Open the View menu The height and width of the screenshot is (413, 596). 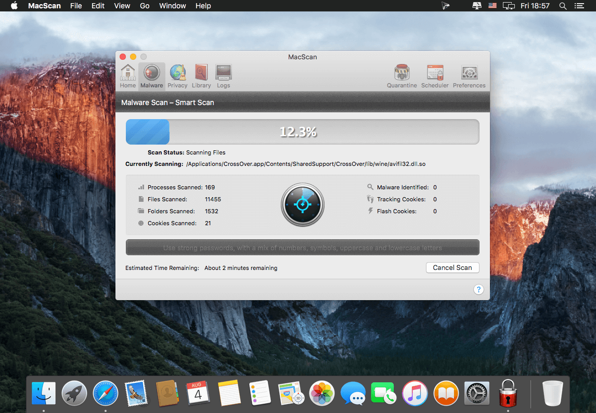[122, 6]
